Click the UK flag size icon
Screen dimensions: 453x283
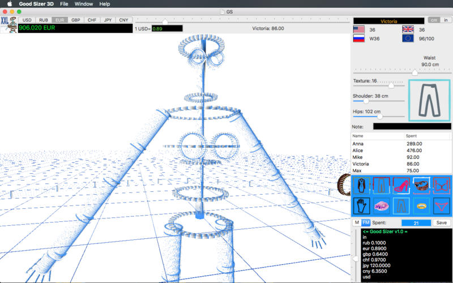click(408, 29)
